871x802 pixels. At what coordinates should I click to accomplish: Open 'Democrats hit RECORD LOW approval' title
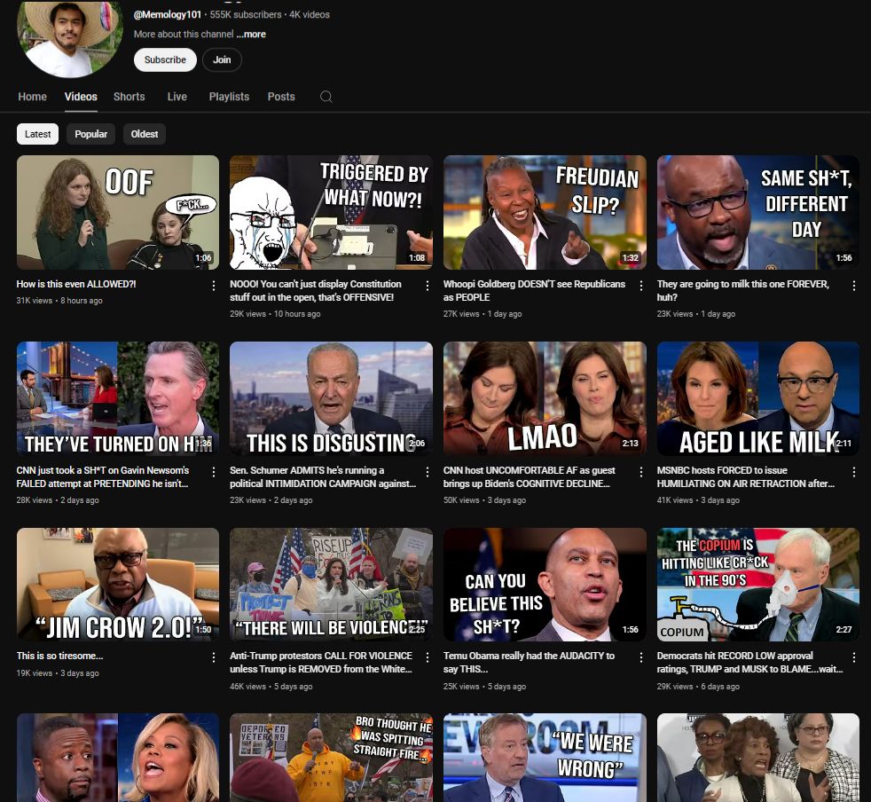coord(749,663)
